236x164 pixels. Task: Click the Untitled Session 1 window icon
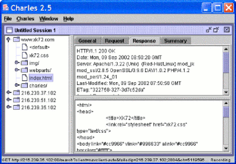click(9, 30)
